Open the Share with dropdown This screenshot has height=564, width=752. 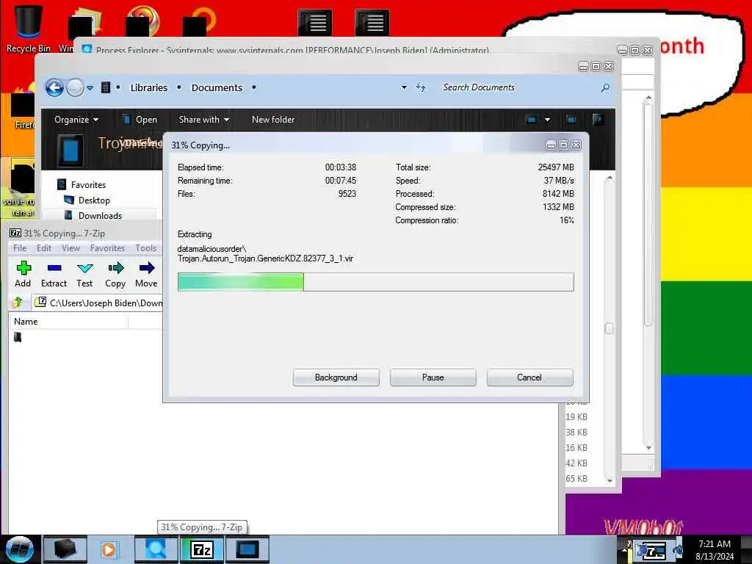204,120
